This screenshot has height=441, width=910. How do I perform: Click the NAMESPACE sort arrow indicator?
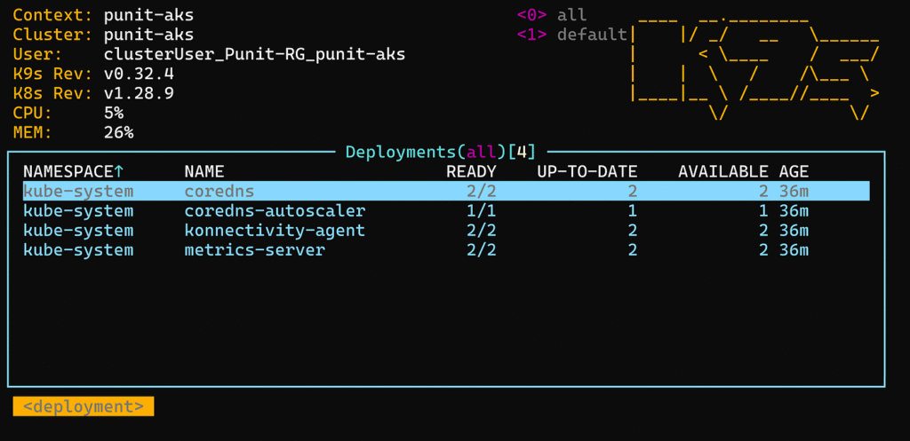coord(119,171)
